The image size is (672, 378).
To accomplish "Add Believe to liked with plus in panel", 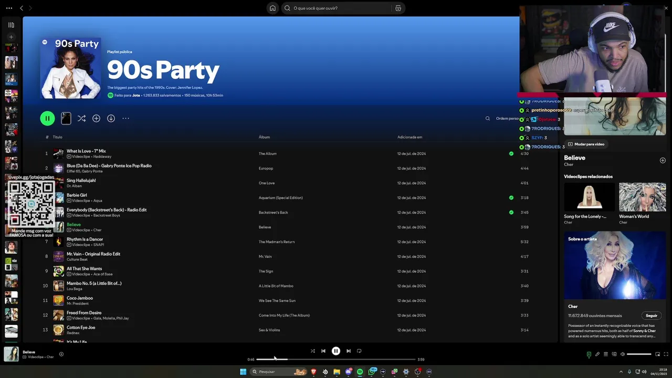I will click(663, 160).
